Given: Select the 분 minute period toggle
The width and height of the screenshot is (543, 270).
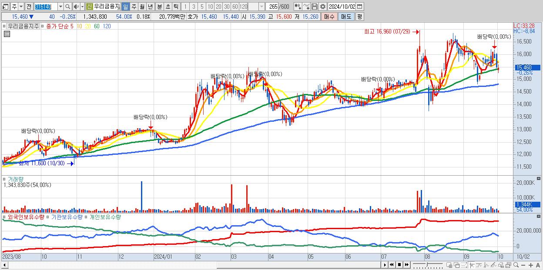Looking at the screenshot, I should [159, 7].
